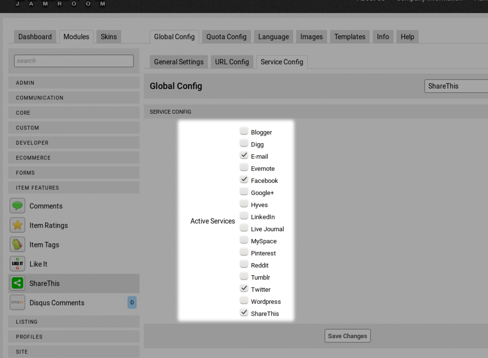Enable the Evernote service checkbox
Screen dimensions: 488x358
tap(244, 167)
